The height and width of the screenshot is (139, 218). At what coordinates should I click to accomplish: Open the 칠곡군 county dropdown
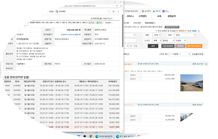click(x=168, y=40)
